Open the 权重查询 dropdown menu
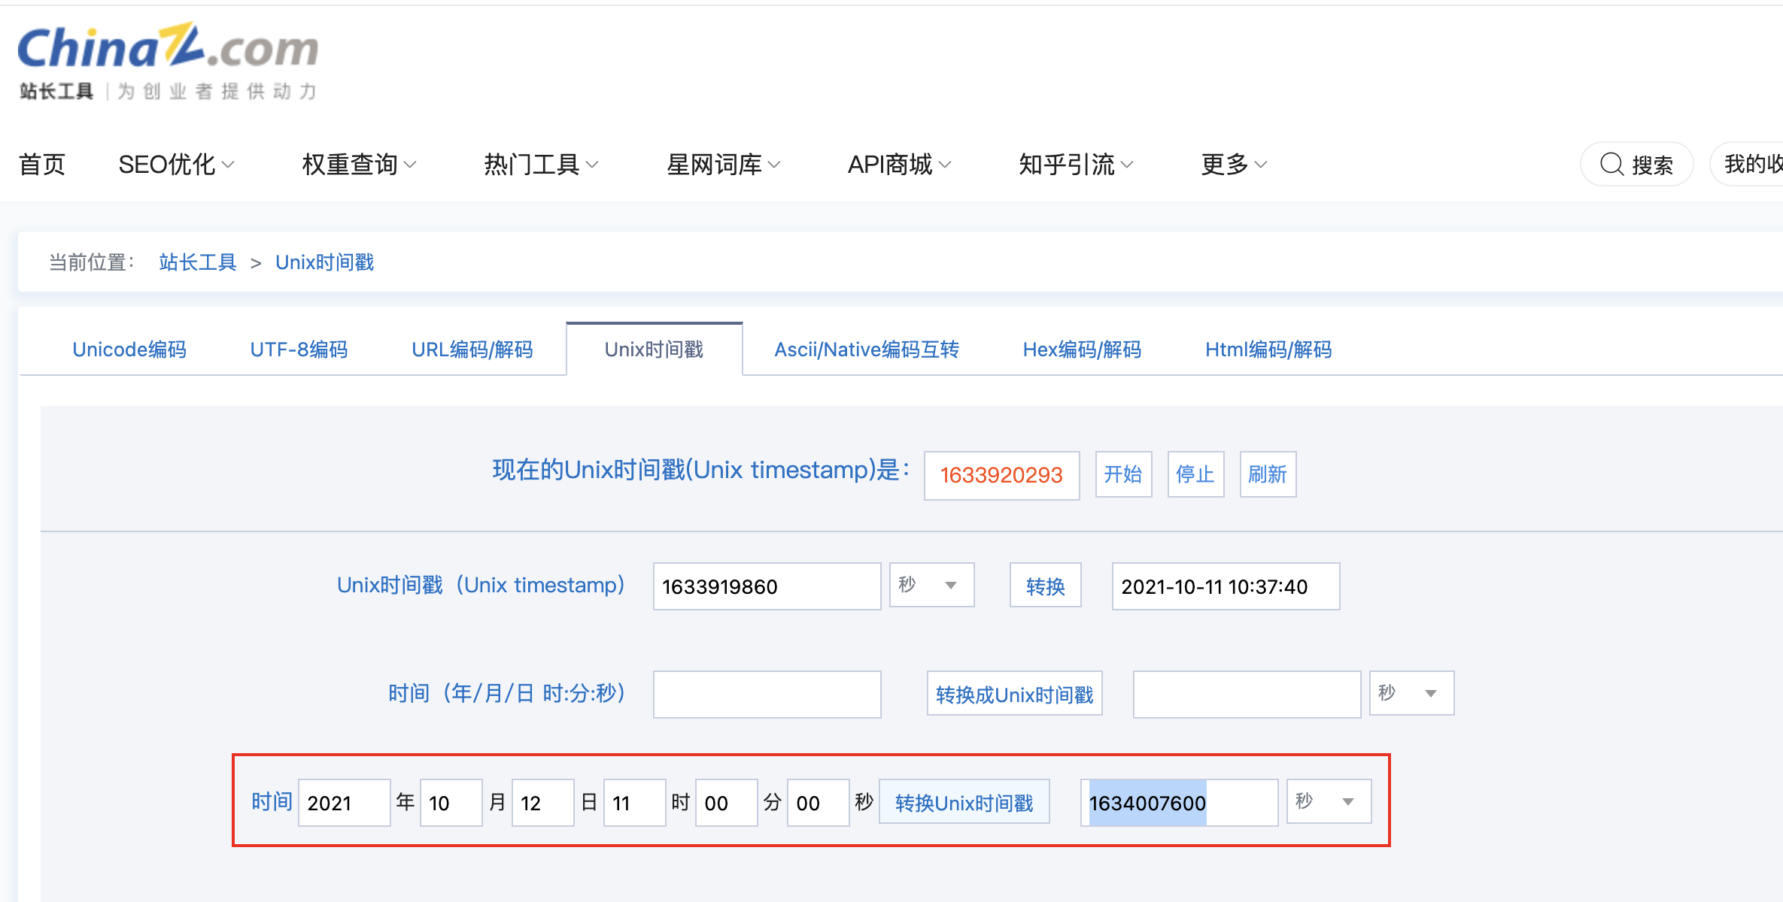 point(358,164)
